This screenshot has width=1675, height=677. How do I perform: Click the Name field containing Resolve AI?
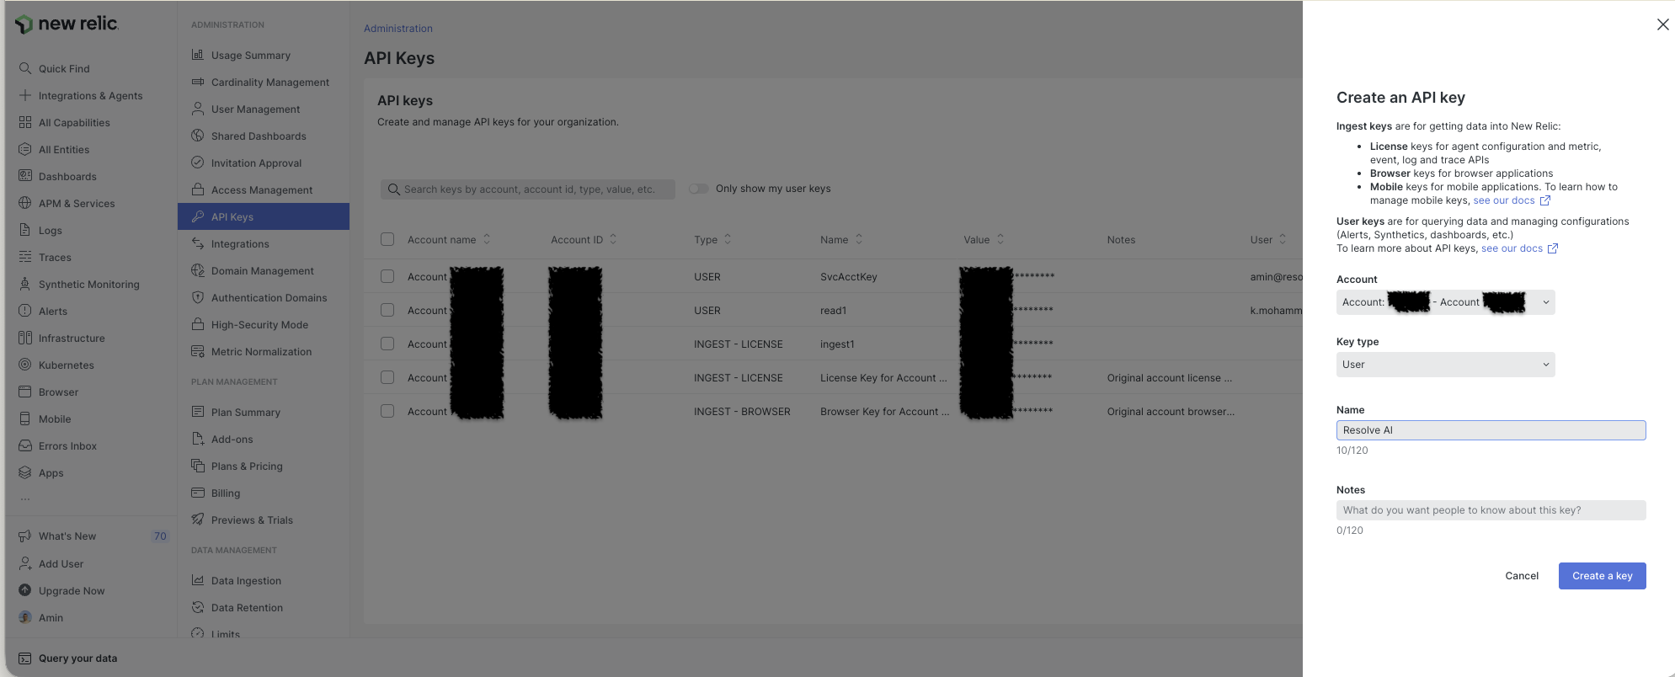(1491, 430)
